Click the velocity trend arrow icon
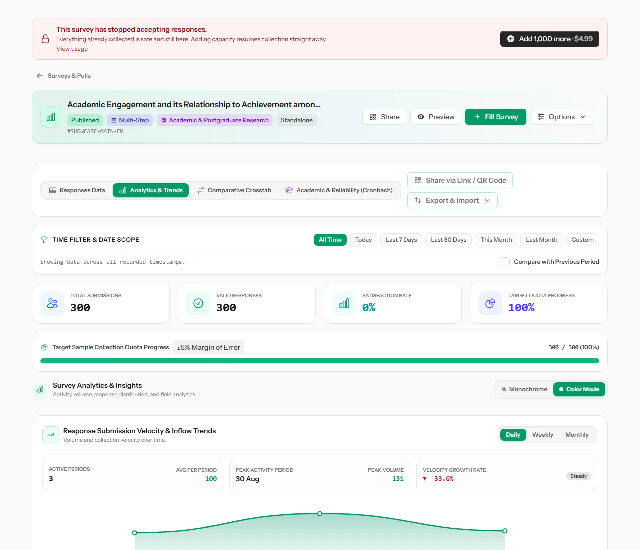640x550 pixels. pyautogui.click(x=51, y=435)
